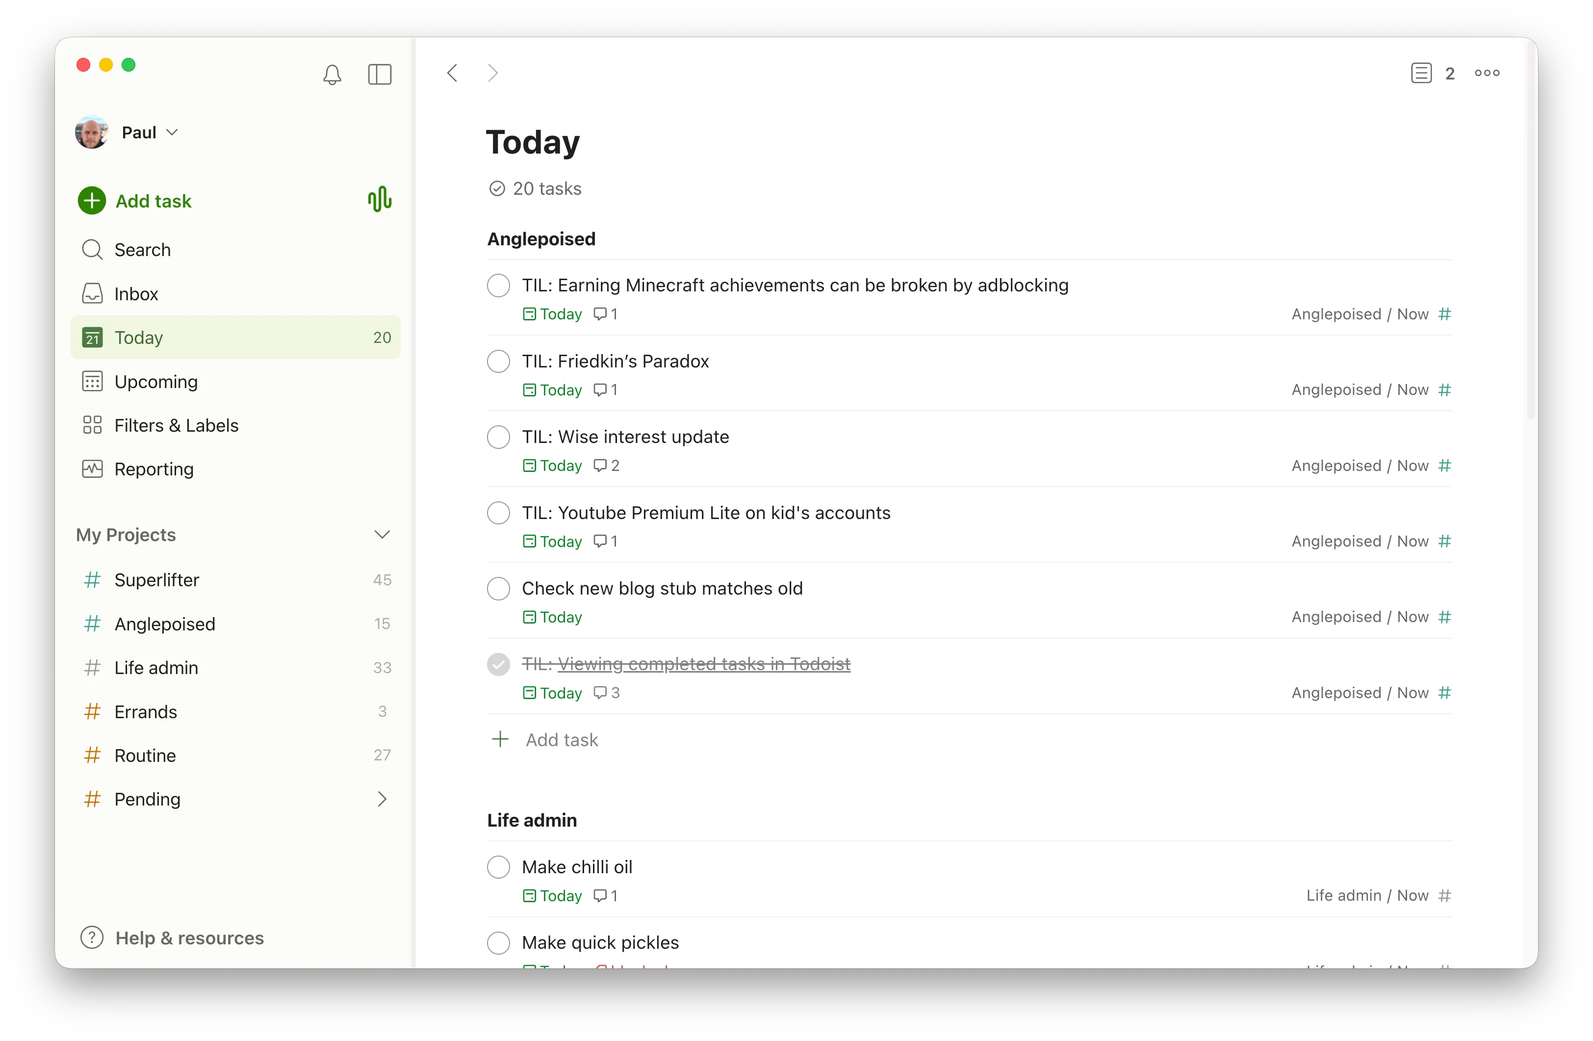This screenshot has width=1593, height=1041.
Task: Open comments on completed Todoist task
Action: pyautogui.click(x=606, y=693)
